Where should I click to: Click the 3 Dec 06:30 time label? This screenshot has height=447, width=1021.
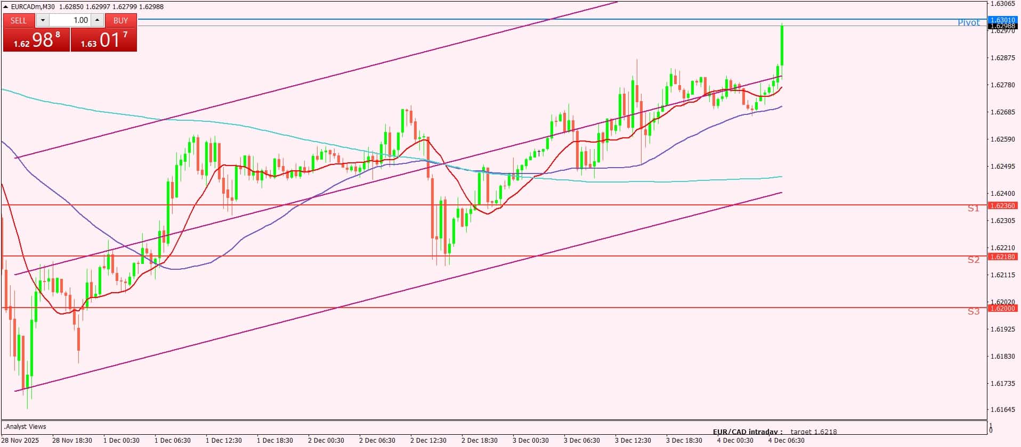(582, 440)
